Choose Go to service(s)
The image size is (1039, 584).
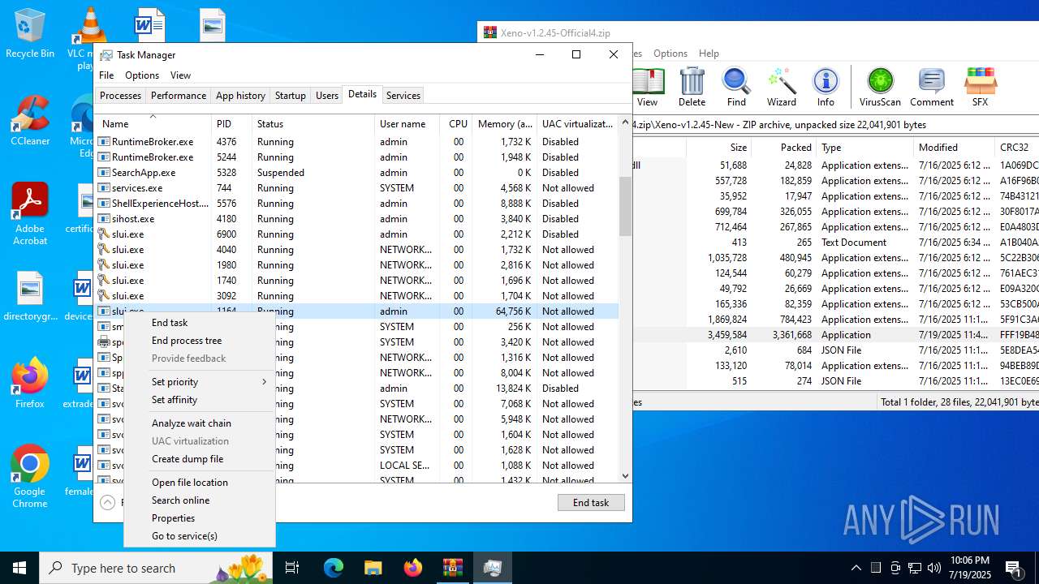click(x=200, y=536)
